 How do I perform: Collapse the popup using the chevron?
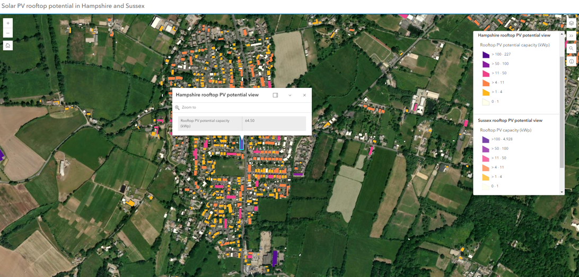tap(290, 95)
